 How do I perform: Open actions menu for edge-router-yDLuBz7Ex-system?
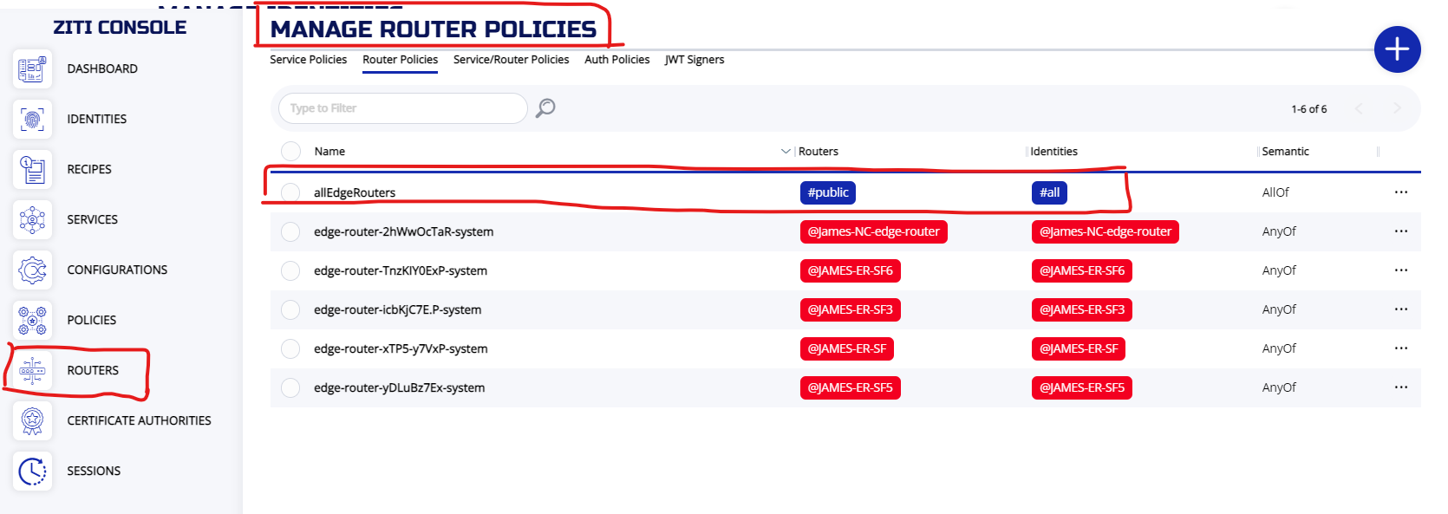pos(1400,387)
